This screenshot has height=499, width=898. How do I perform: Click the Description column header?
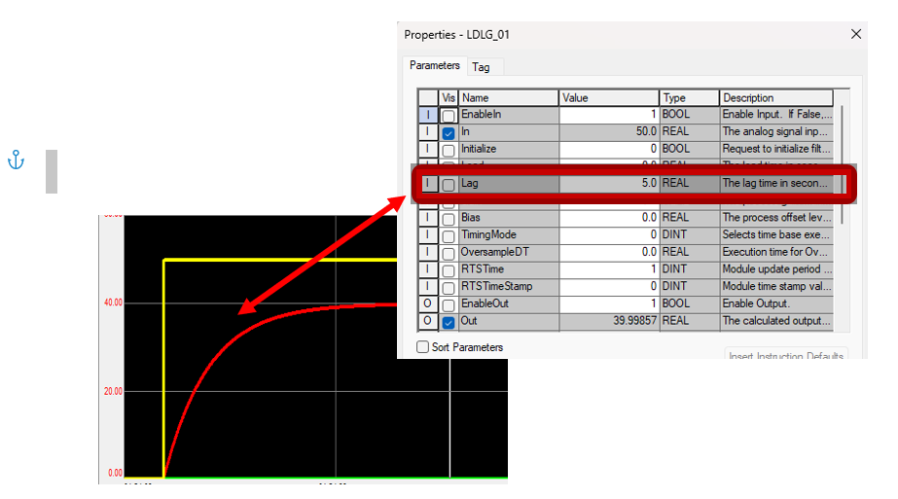(x=776, y=98)
